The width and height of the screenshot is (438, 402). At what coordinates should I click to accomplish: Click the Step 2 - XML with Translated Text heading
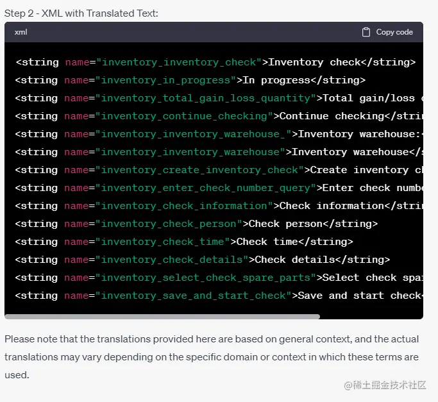[81, 13]
